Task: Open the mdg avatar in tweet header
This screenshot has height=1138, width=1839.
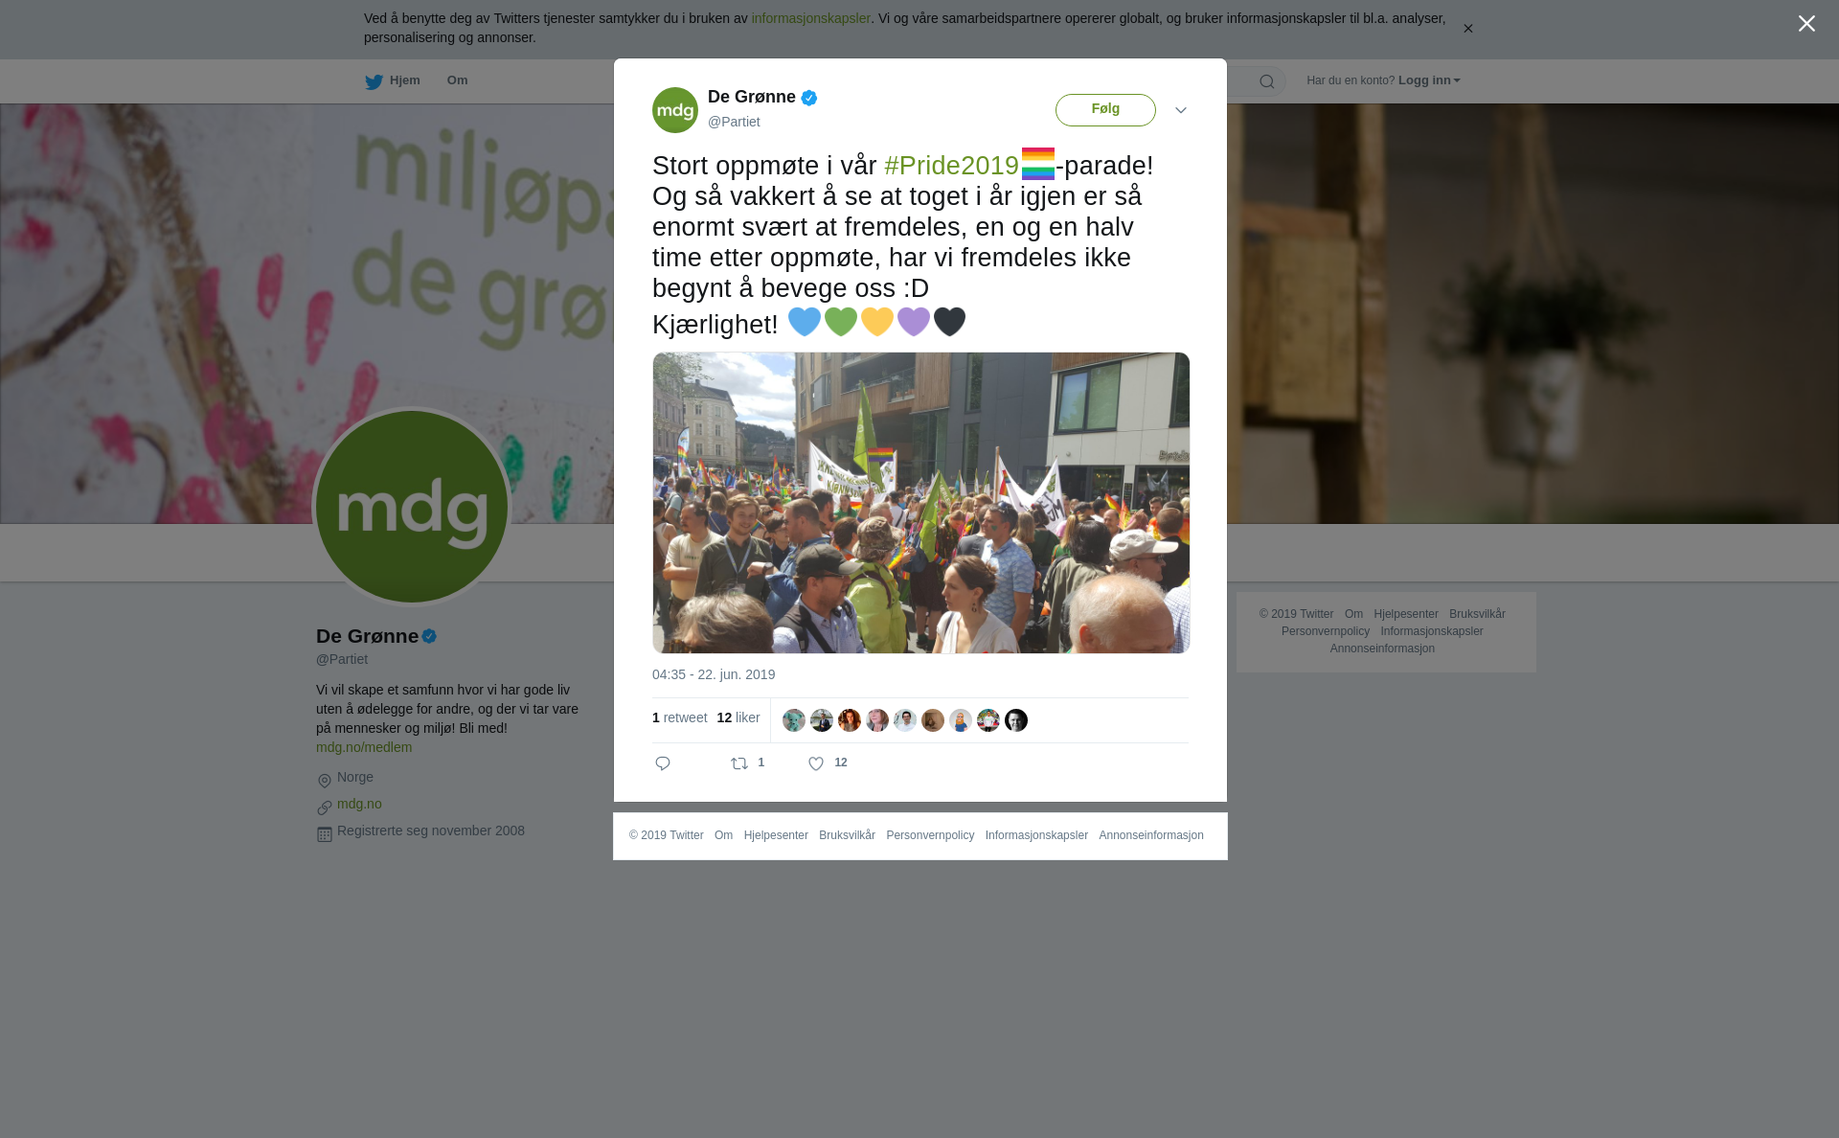Action: [x=675, y=110]
